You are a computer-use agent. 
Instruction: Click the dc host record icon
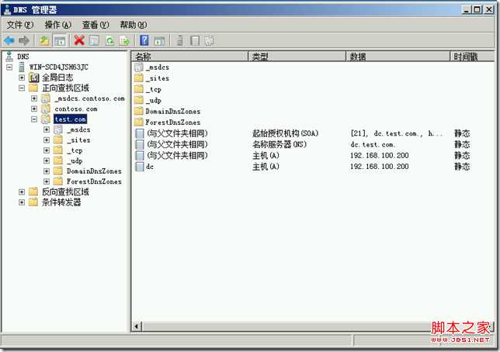click(x=139, y=166)
